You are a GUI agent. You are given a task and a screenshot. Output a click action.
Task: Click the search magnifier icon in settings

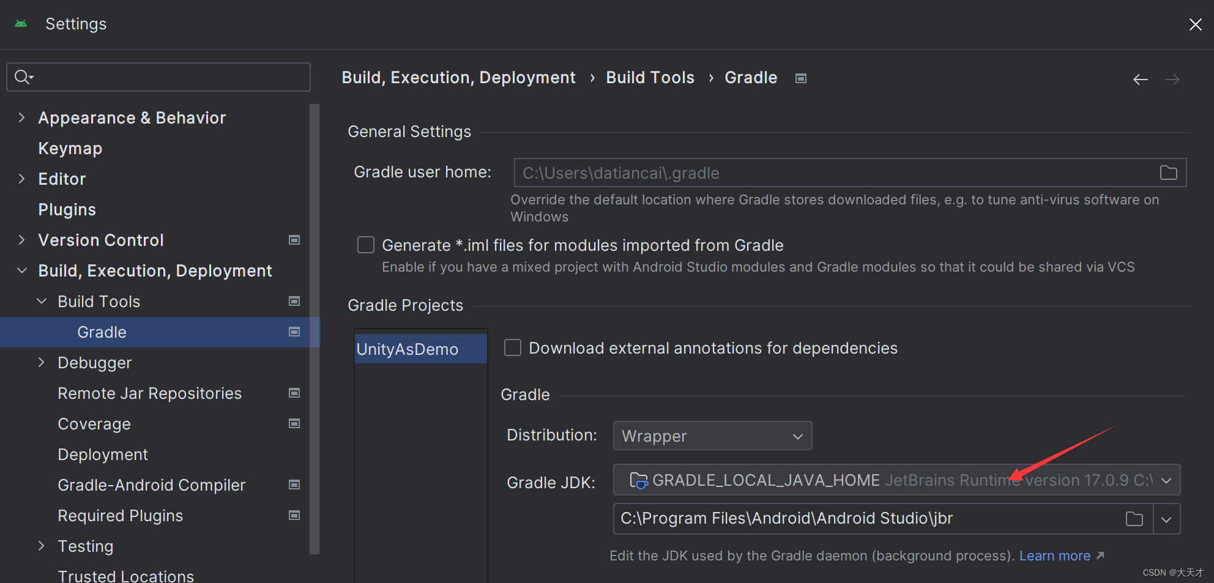[23, 77]
